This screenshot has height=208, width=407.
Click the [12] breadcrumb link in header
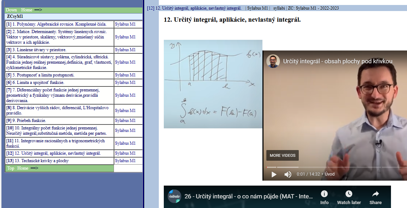tap(150, 8)
